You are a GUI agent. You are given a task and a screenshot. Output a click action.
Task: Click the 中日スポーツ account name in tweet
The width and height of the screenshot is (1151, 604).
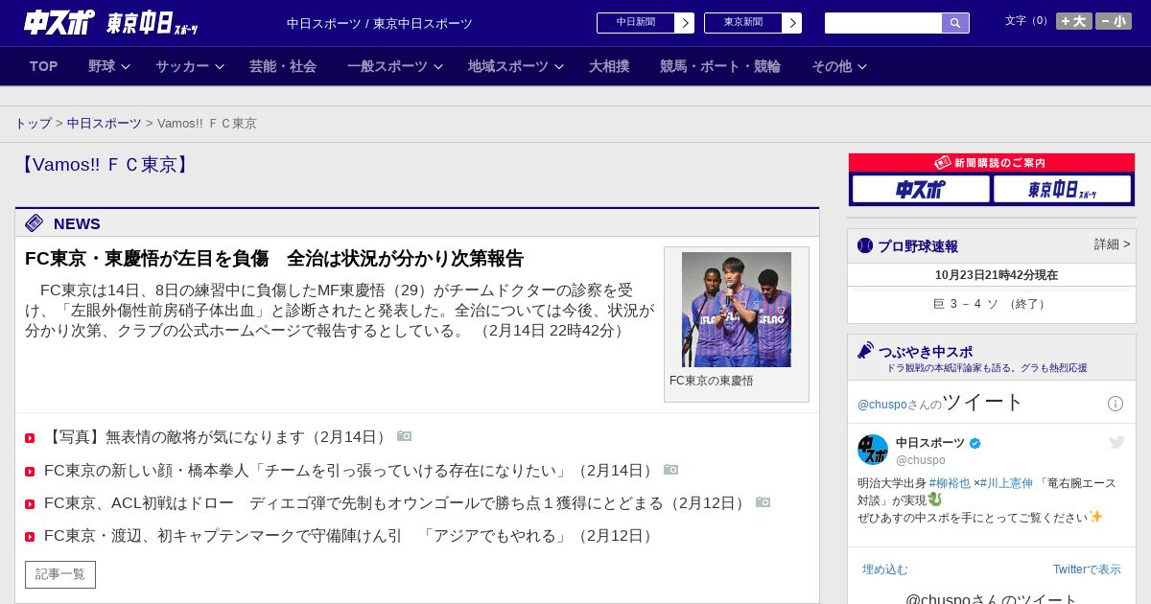[x=930, y=443]
